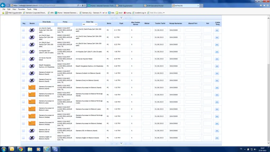Open Windows Start button
This screenshot has width=270, height=152.
point(4,149)
